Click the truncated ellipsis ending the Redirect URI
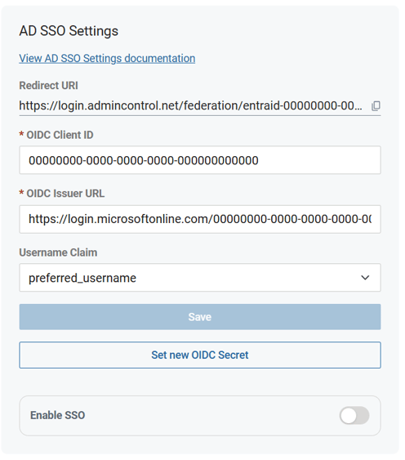This screenshot has height=460, width=405. [x=358, y=108]
